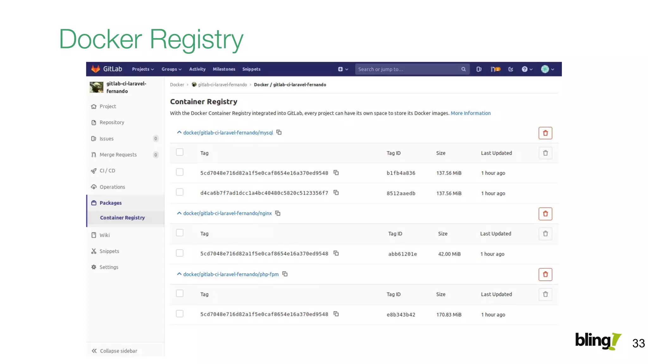Check the nginx tag row abb61201e
This screenshot has height=364, width=648.
pyautogui.click(x=180, y=253)
